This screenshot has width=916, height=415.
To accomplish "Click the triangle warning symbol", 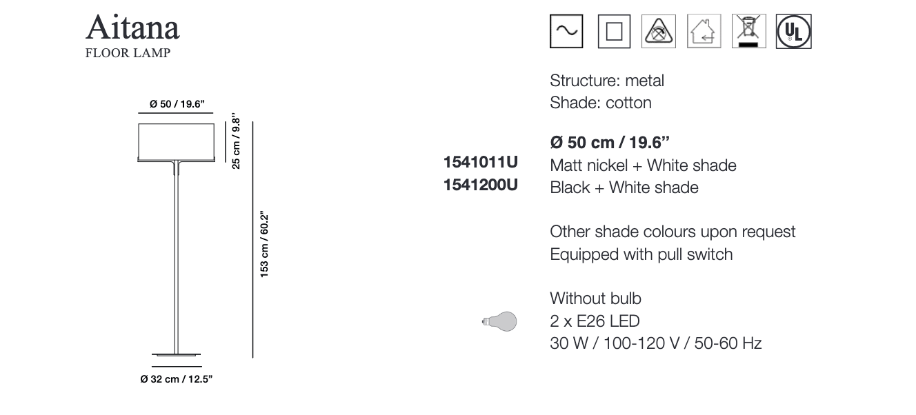I will coord(658,32).
